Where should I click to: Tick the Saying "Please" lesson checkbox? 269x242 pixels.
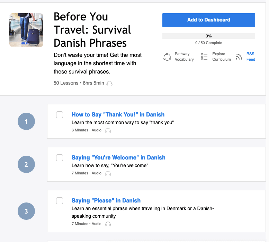(x=60, y=201)
